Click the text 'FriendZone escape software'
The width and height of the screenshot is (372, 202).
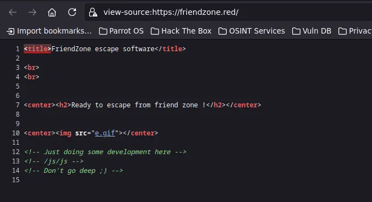point(103,49)
